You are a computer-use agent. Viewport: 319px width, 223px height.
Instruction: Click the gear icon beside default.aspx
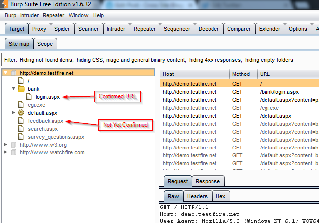(x=21, y=113)
